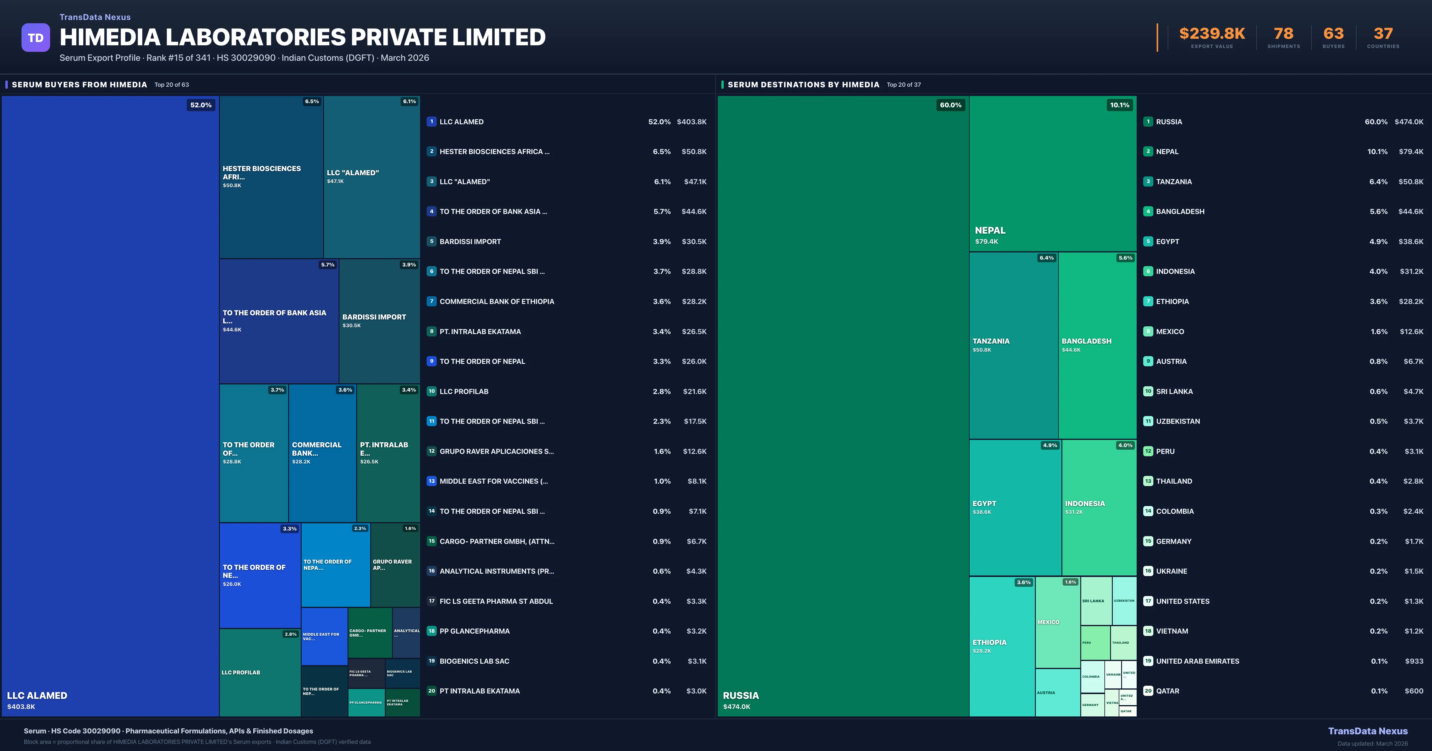Screen dimensions: 1432x751
Task: Click the rank 2 badge beside HESTER BIOSCIENCES AFRICA
Action: click(x=431, y=151)
